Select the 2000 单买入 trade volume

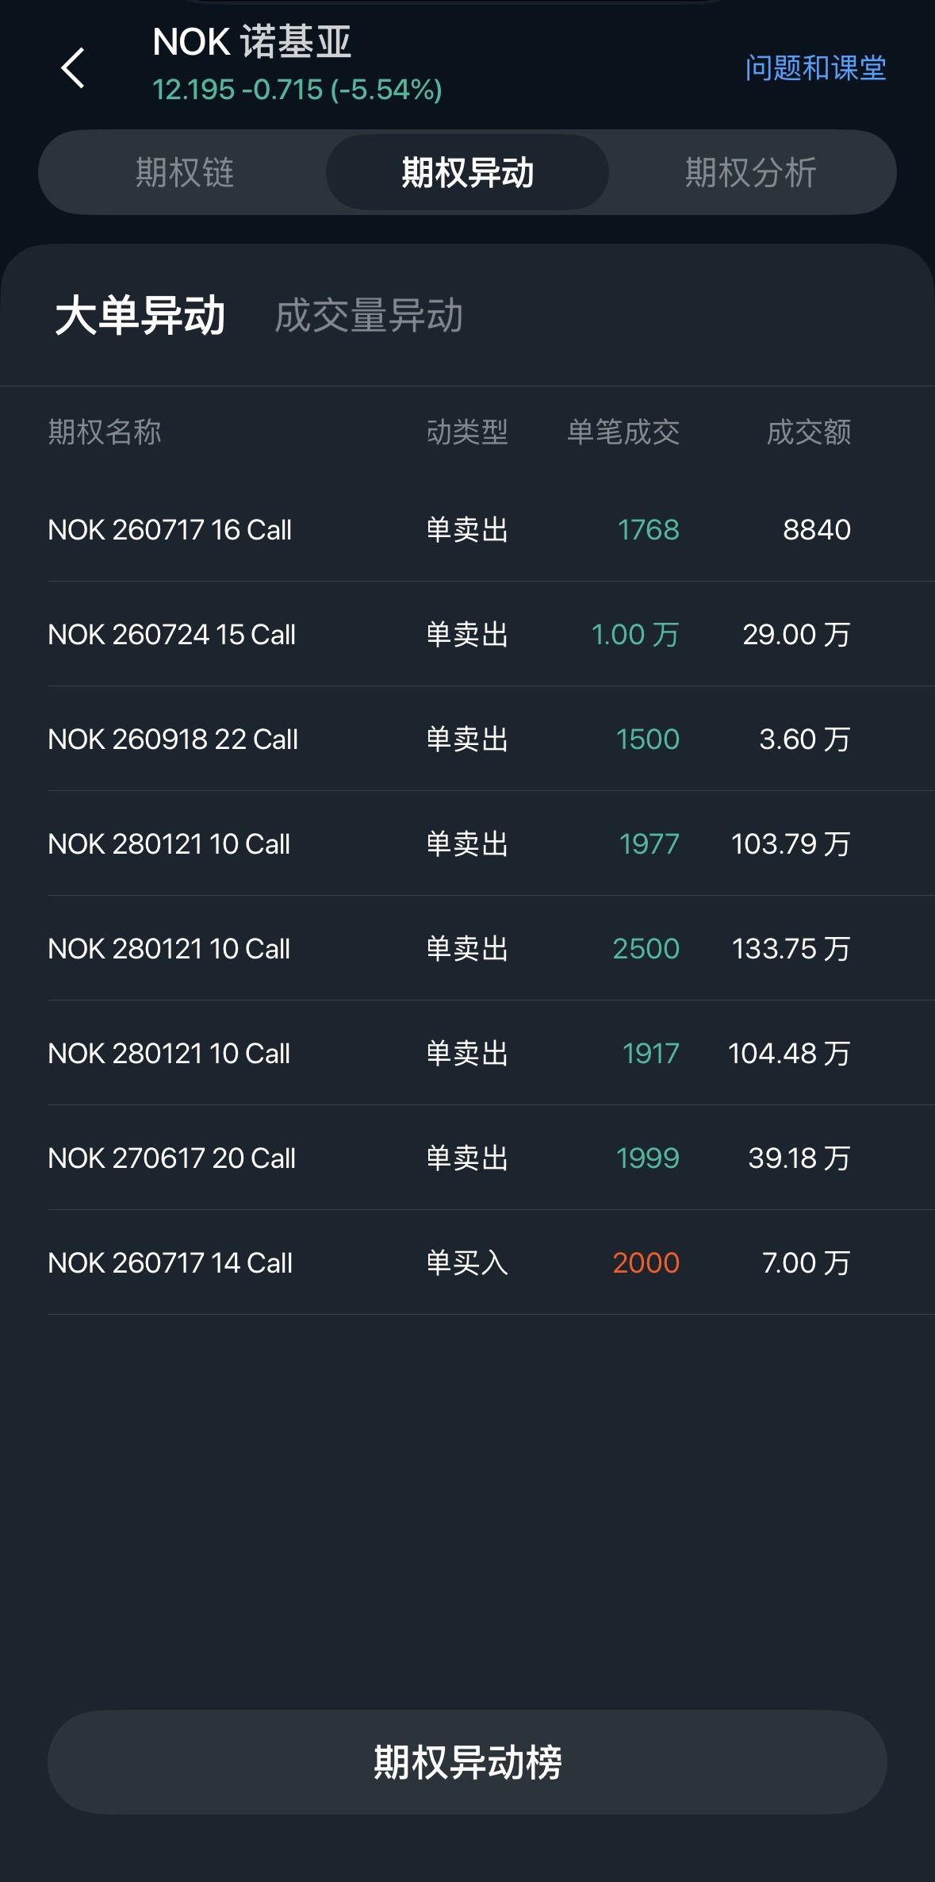pos(646,1262)
